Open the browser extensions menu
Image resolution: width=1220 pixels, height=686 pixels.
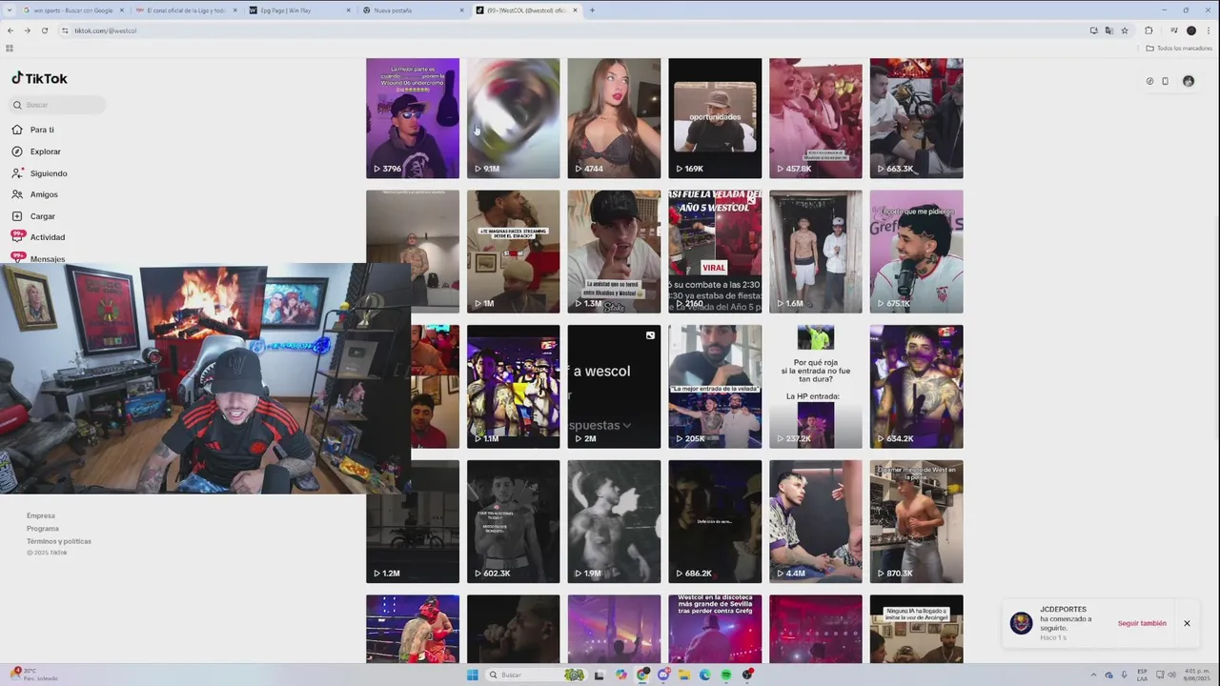pos(1149,30)
